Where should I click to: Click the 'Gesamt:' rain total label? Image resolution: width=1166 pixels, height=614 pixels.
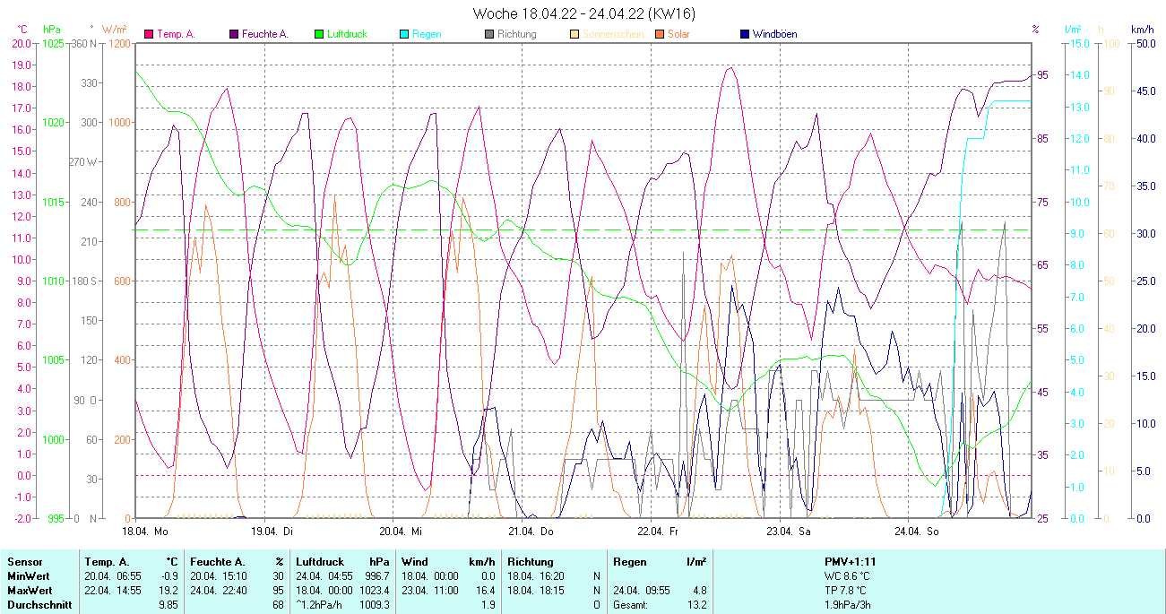click(x=631, y=604)
